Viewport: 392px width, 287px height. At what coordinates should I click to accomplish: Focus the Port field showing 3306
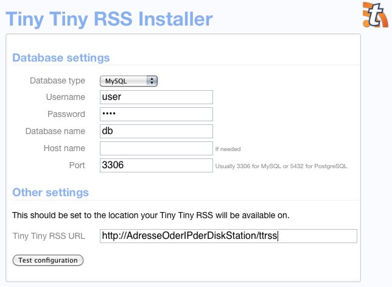[156, 165]
